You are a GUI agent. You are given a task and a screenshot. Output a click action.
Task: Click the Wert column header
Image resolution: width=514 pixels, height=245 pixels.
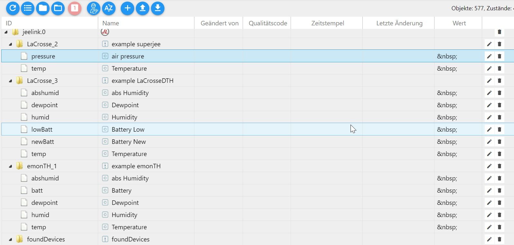459,23
